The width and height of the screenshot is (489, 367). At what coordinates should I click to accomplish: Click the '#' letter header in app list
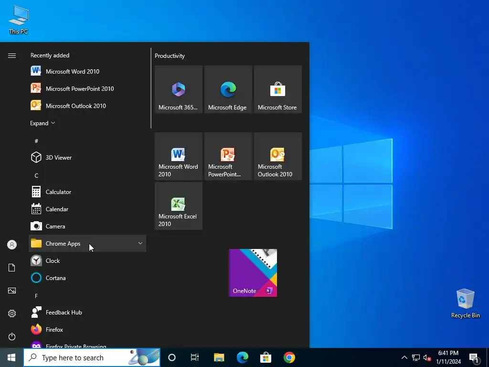click(36, 141)
